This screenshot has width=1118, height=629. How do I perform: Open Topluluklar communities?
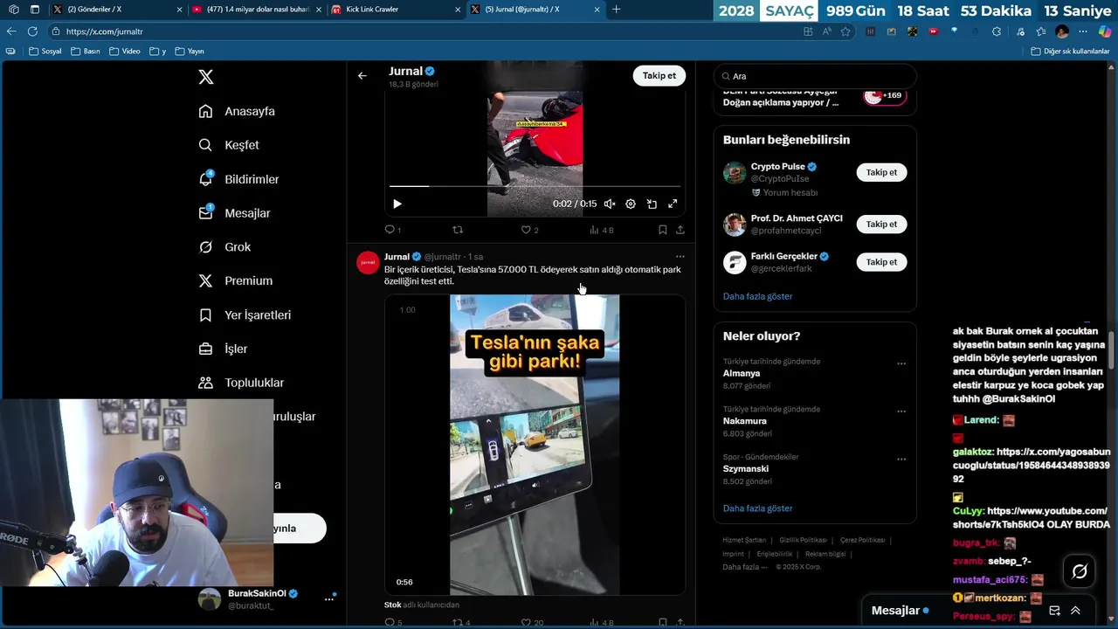click(241, 383)
